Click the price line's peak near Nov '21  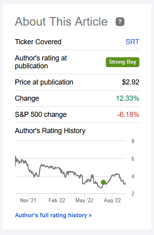tap(15, 156)
